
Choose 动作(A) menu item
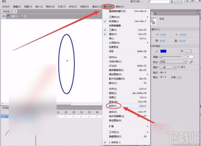(x=126, y=57)
